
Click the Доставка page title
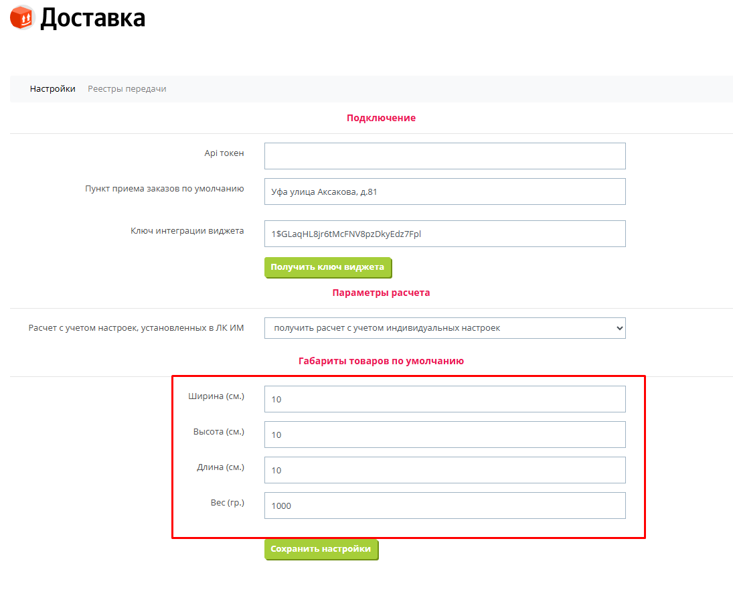point(92,18)
